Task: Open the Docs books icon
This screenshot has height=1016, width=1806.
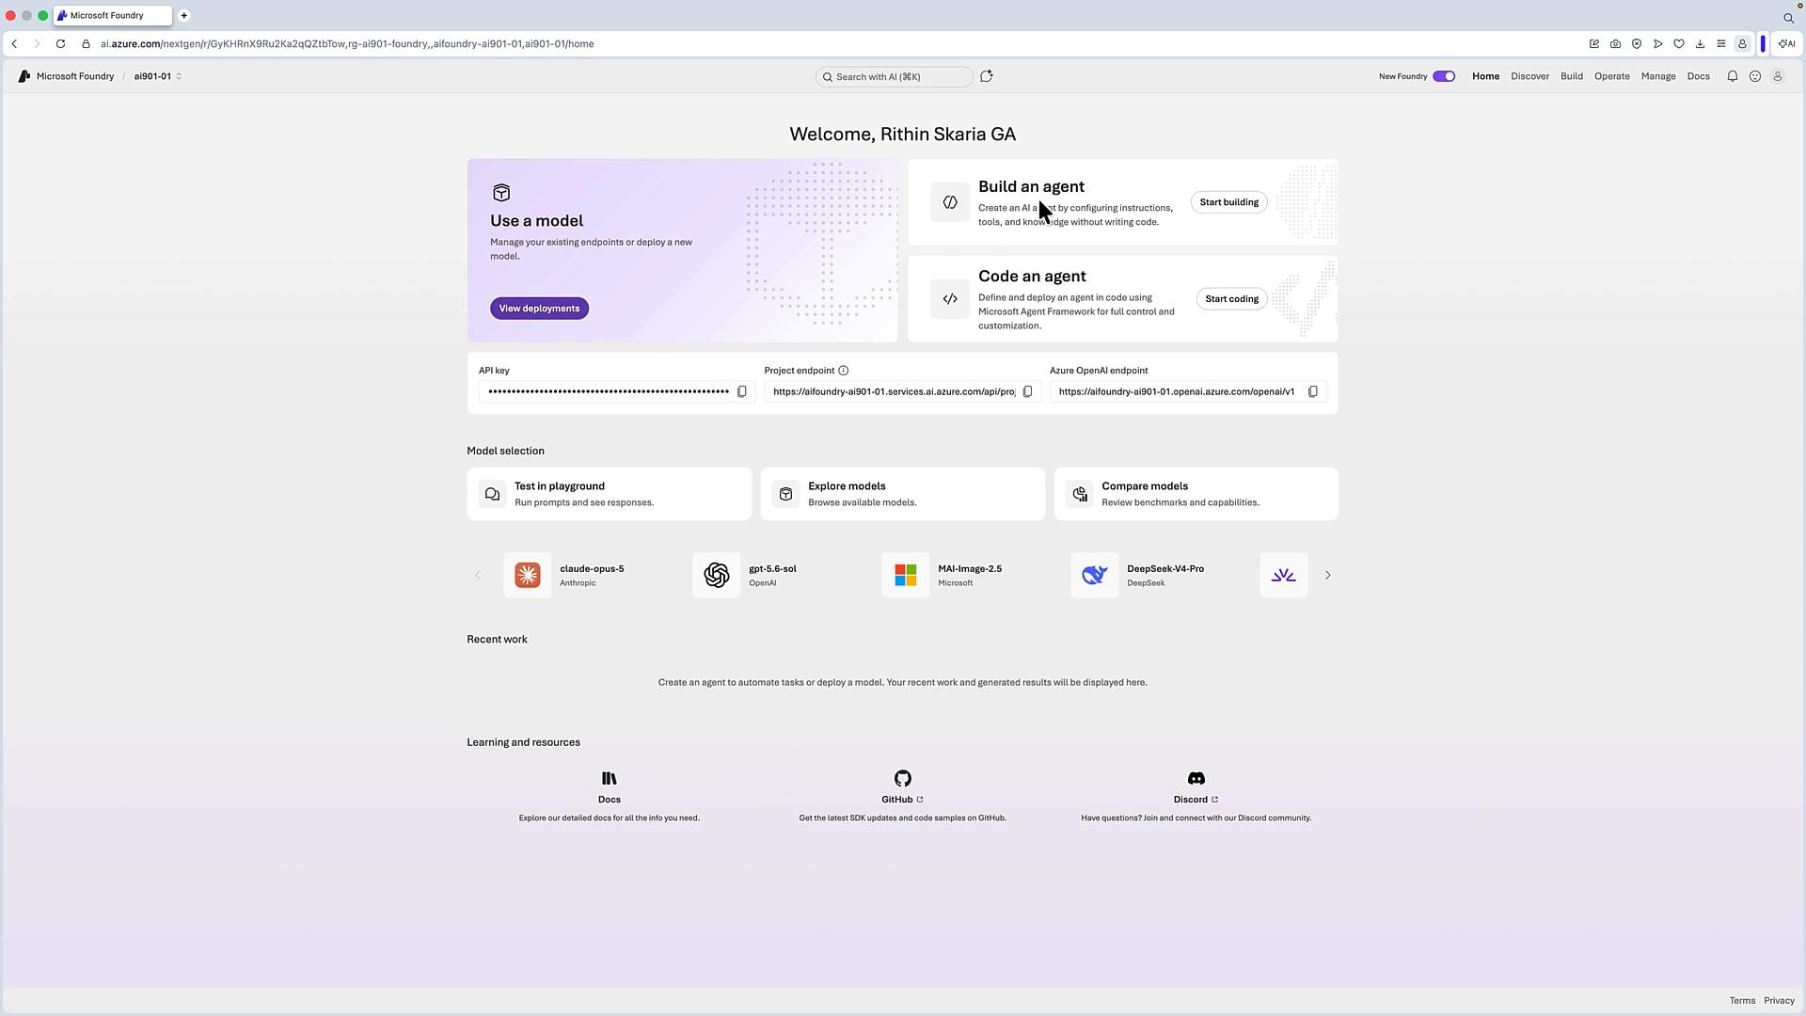Action: pos(610,778)
